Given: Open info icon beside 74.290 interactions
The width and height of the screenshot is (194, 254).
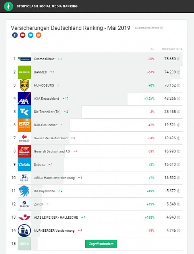Looking at the screenshot, I should 179,72.
